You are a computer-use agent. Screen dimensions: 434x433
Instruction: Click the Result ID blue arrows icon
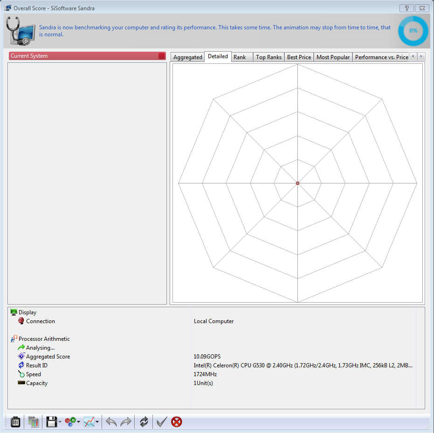[21, 365]
